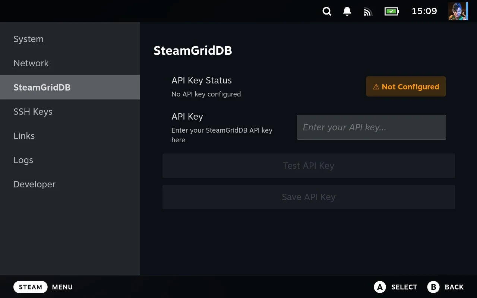Viewport: 477px width, 298px height.
Task: Click the Save API Key button
Action: coord(309,197)
